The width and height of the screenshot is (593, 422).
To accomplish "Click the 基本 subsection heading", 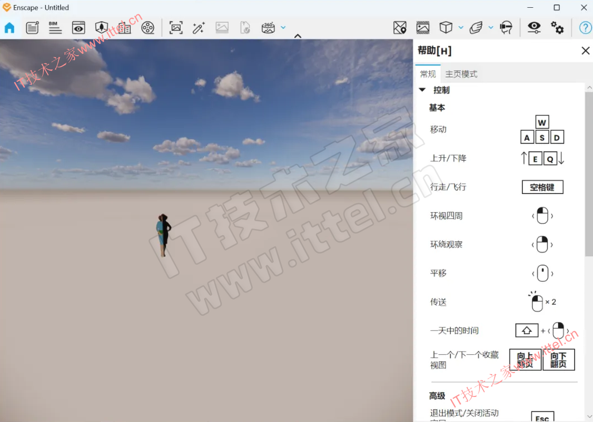I will click(x=437, y=108).
